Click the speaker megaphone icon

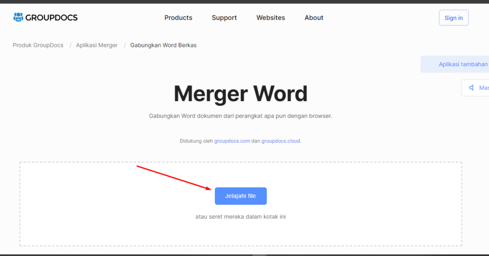click(471, 88)
